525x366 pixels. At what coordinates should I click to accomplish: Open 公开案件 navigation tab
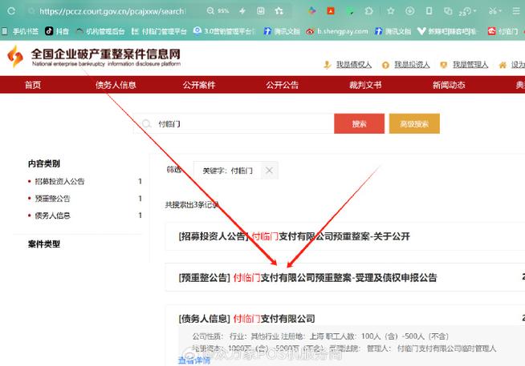(199, 85)
